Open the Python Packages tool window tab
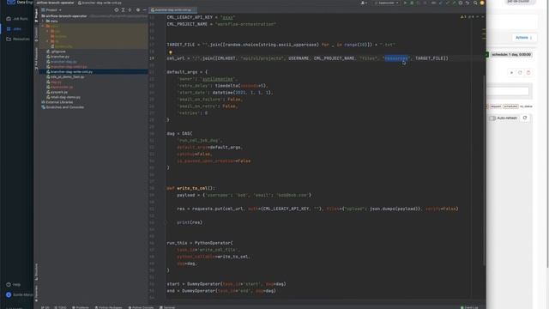The height and width of the screenshot is (309, 549). tap(109, 307)
